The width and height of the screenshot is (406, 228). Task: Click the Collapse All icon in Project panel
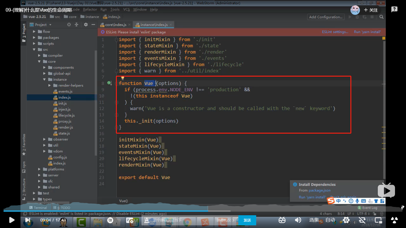(x=76, y=25)
